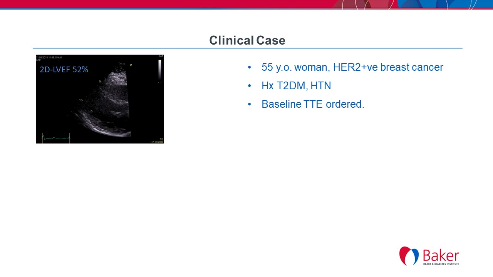
Task: Click the 2D-LVEF 52% label
Action: click(64, 70)
